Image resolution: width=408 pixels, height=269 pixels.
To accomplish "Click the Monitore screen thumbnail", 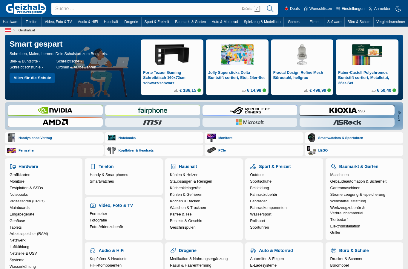I will click(211, 138).
